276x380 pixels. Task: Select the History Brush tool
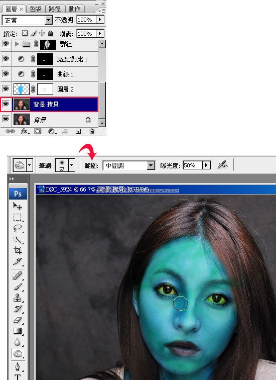click(x=18, y=309)
